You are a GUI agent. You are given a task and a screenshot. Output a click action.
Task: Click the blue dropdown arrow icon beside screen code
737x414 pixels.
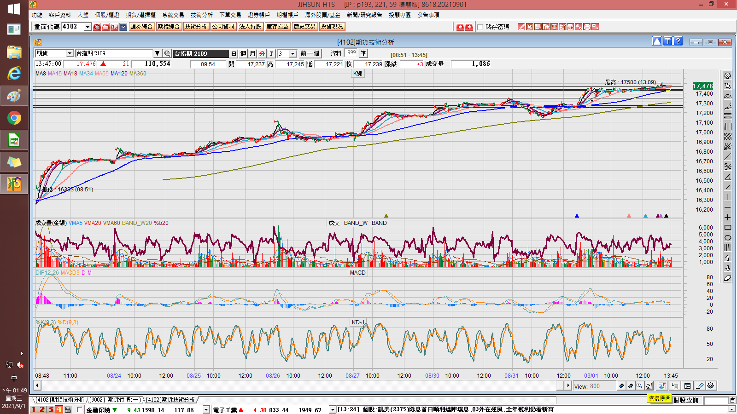tap(123, 27)
